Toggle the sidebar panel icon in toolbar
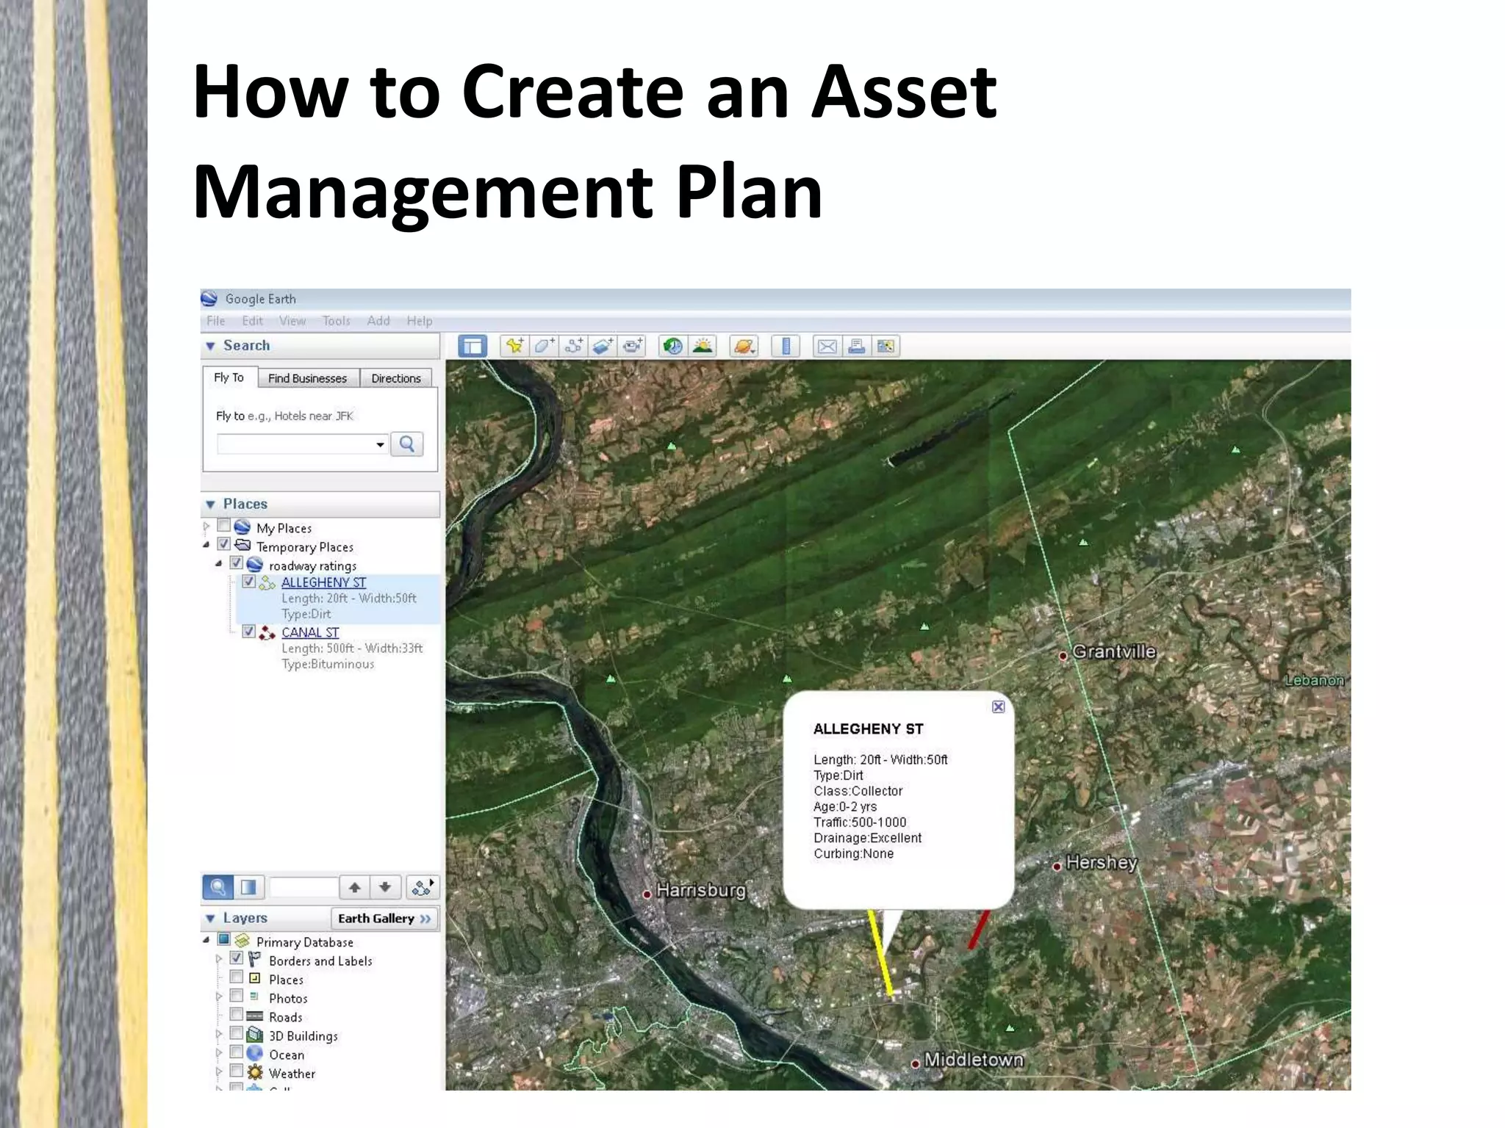Viewport: 1505px width, 1128px height. [473, 346]
